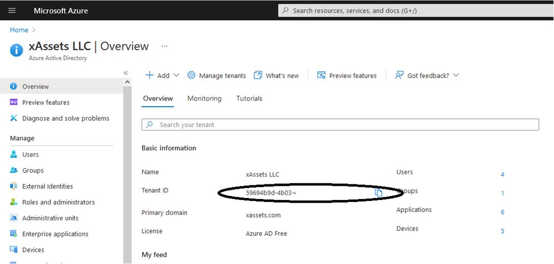554x264 pixels.
Task: Click the Preview features toolbar icon
Action: (x=321, y=75)
